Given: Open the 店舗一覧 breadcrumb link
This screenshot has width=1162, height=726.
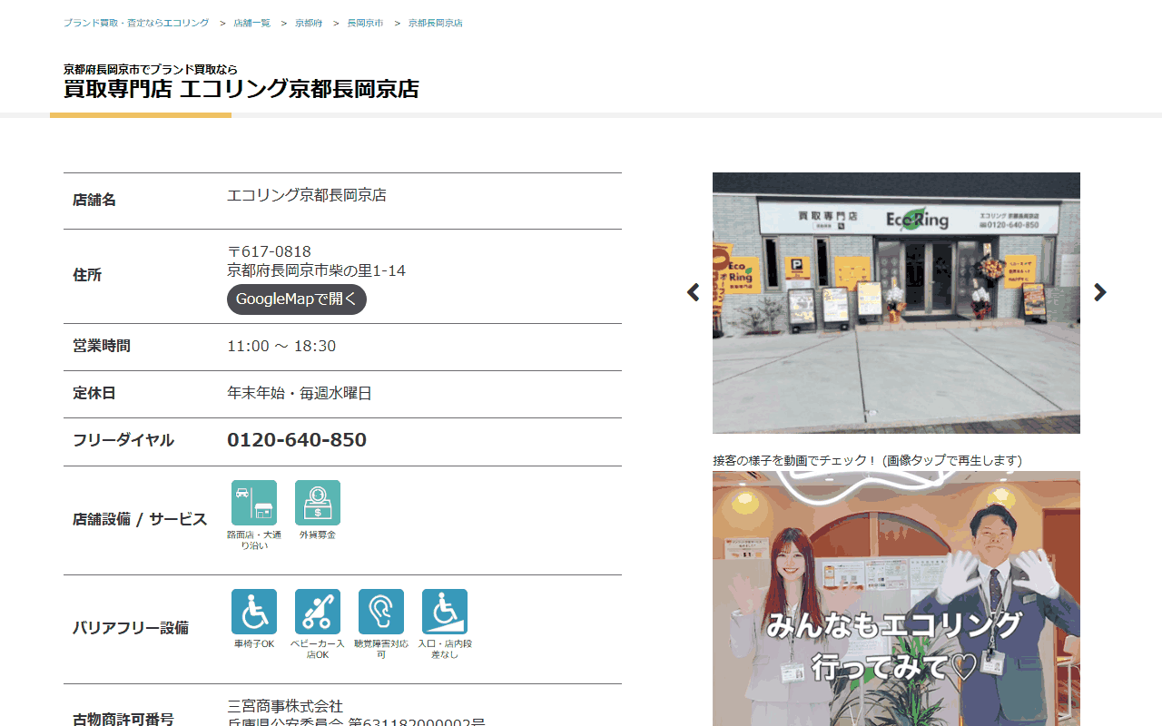Looking at the screenshot, I should point(251,23).
